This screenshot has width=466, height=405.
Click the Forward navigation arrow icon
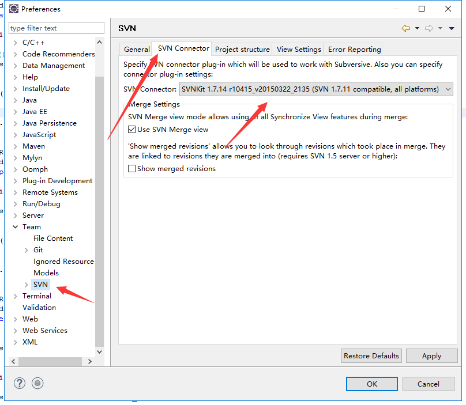pos(429,28)
